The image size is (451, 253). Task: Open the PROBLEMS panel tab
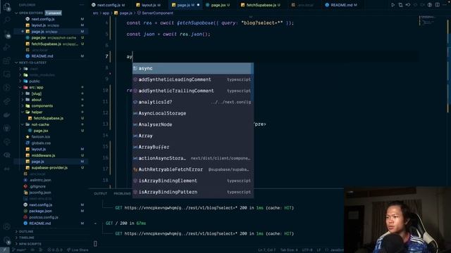122,194
